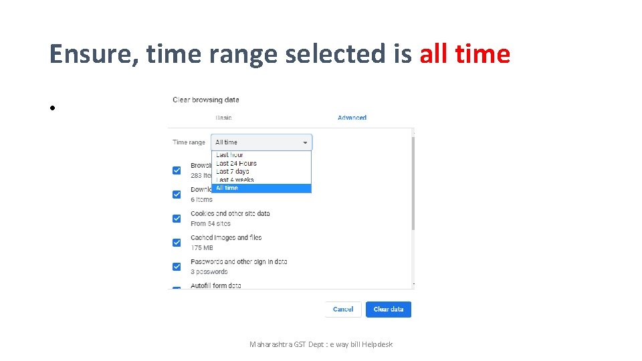Uncheck Passwords and other sign-in data checkbox

[177, 267]
